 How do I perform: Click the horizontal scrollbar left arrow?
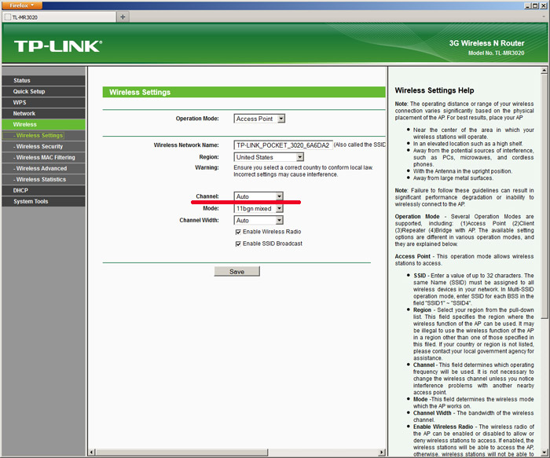coord(92,453)
